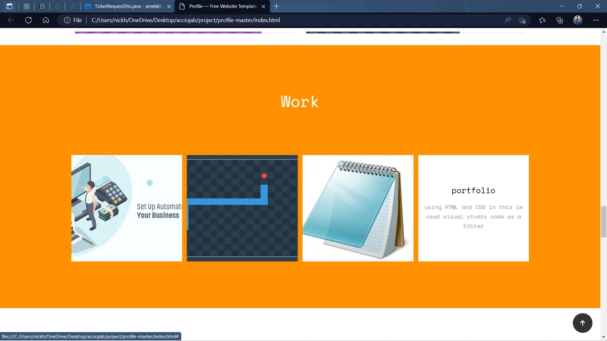Image resolution: width=607 pixels, height=341 pixels.
Task: Switch to the TicketRequestDto.java tab
Action: tap(125, 6)
